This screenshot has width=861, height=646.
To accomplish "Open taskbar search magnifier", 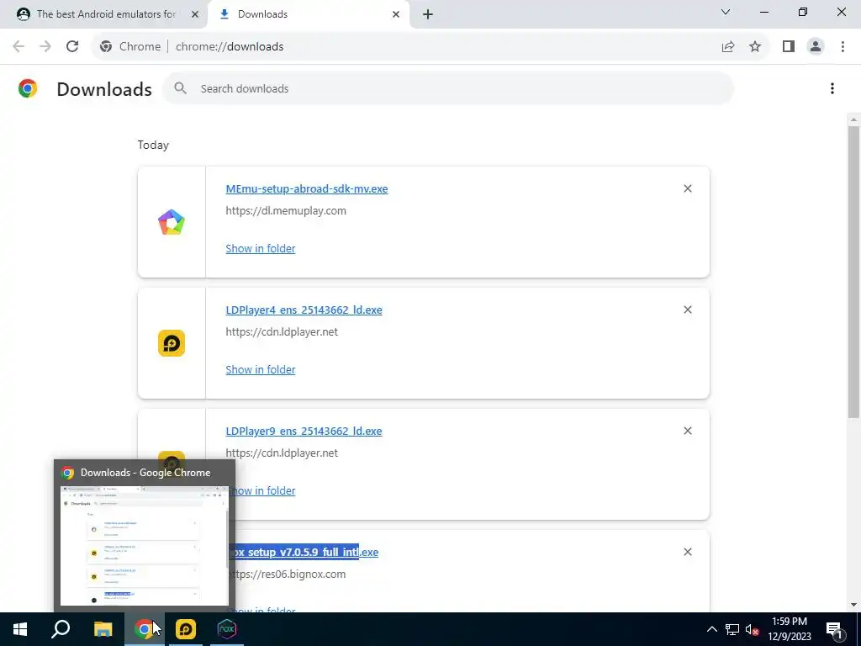I will (61, 629).
